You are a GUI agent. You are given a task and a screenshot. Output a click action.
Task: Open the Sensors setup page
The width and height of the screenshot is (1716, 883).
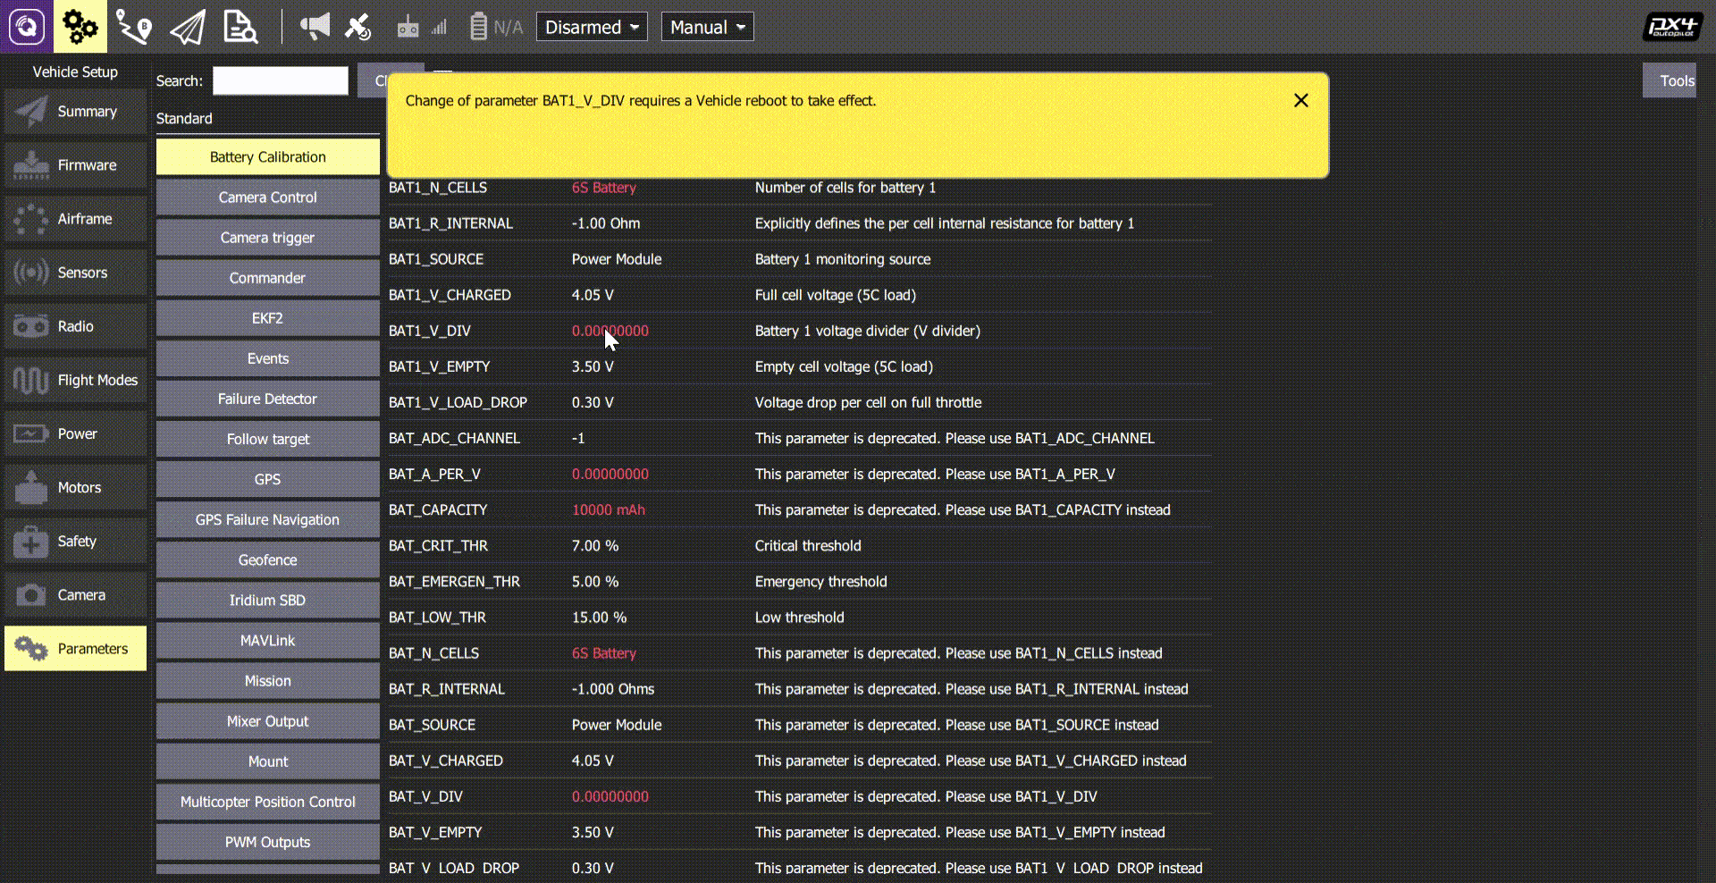(76, 273)
